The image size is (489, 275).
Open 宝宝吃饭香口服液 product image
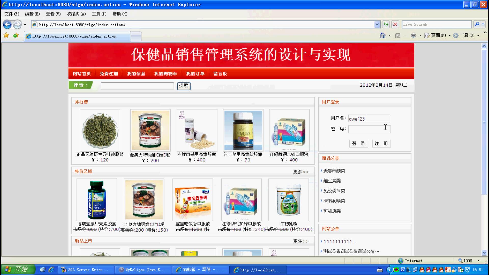[193, 200]
